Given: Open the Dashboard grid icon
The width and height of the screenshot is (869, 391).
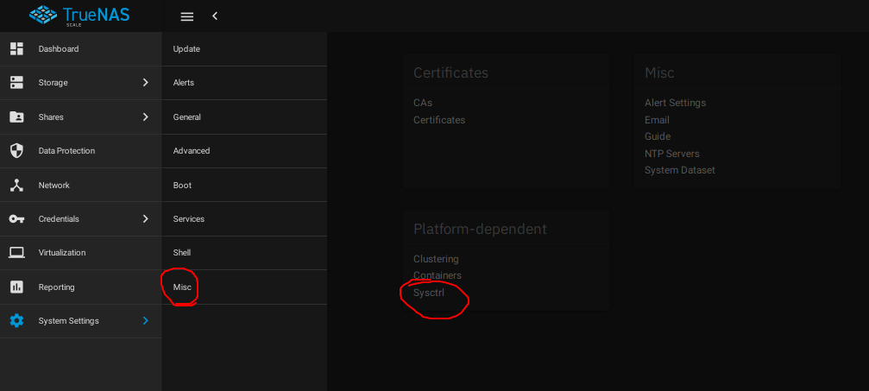Looking at the screenshot, I should pyautogui.click(x=16, y=49).
